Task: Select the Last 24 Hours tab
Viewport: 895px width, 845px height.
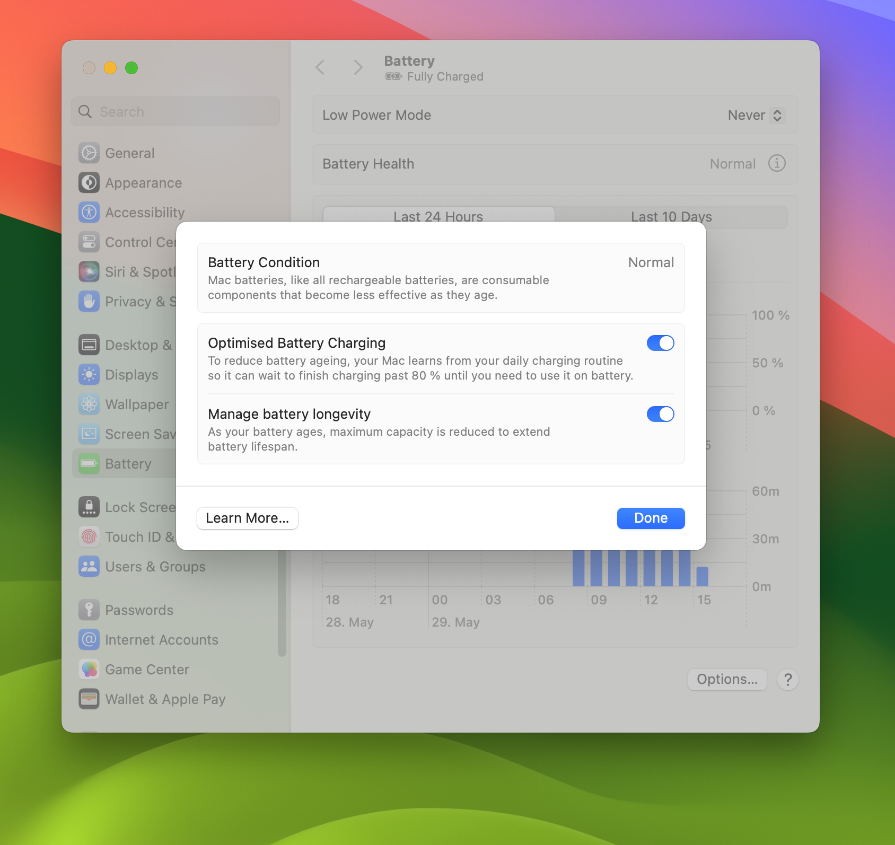Action: point(438,217)
